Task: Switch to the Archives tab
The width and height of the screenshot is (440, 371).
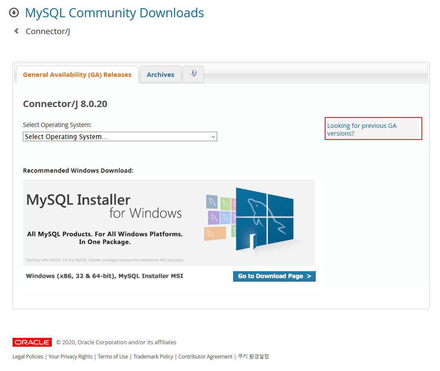Action: click(160, 74)
